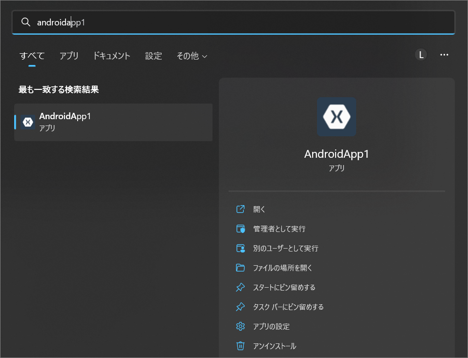Click the アンインストール trash icon
This screenshot has width=468, height=358.
pyautogui.click(x=240, y=346)
